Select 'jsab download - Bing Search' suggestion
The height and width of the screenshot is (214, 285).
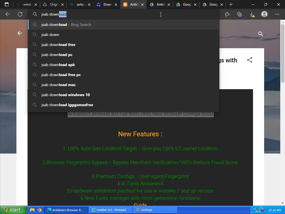coord(124,25)
